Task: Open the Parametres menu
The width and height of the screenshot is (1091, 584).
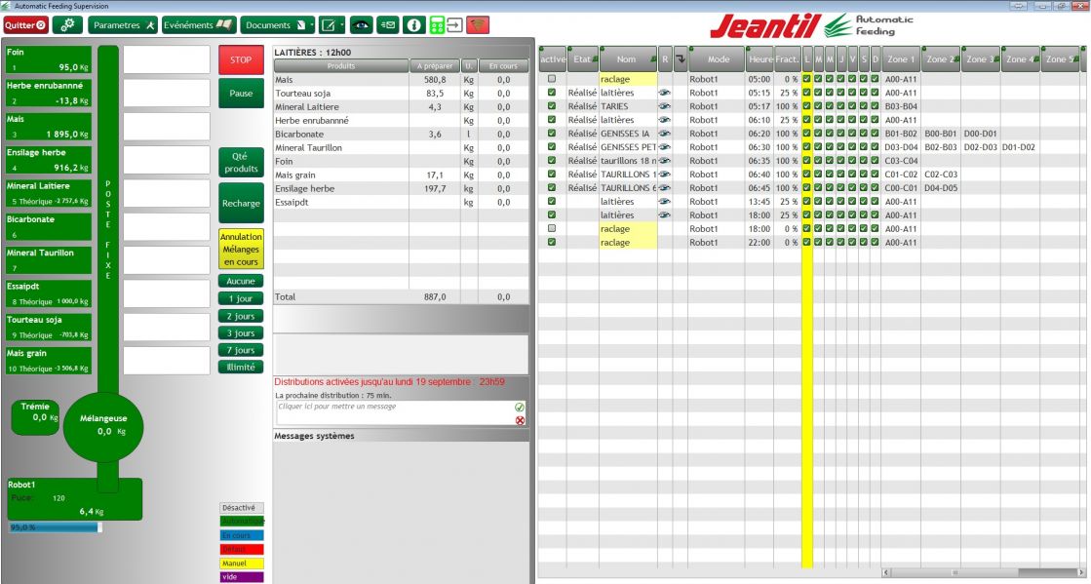Action: click(x=123, y=25)
